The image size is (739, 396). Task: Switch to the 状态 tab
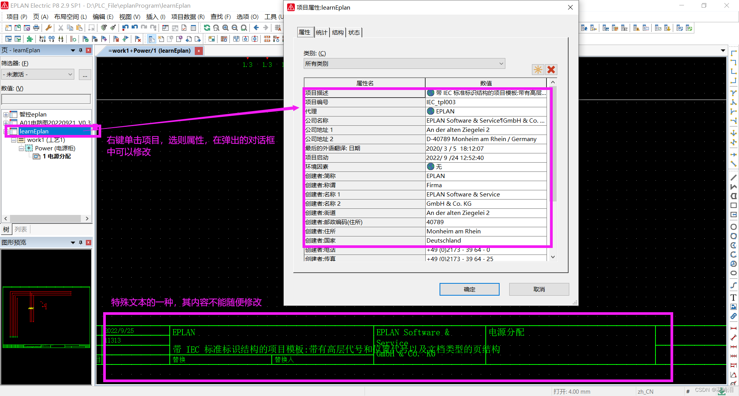tap(354, 33)
